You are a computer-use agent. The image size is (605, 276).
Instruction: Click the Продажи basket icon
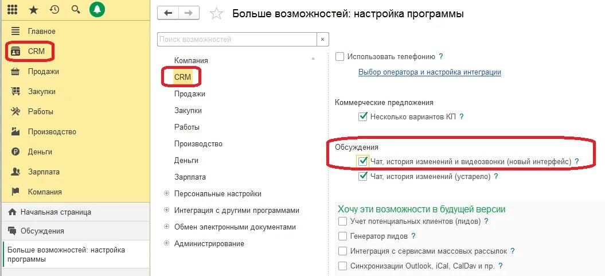[15, 71]
